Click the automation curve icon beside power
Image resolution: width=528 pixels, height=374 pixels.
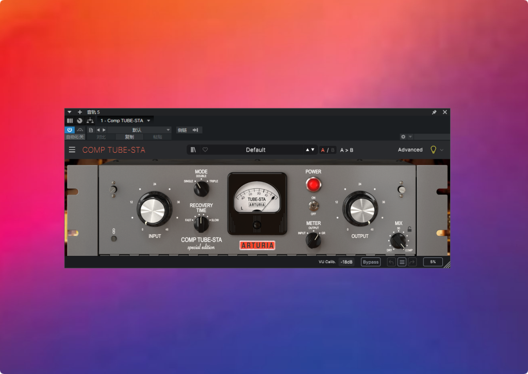tap(80, 129)
